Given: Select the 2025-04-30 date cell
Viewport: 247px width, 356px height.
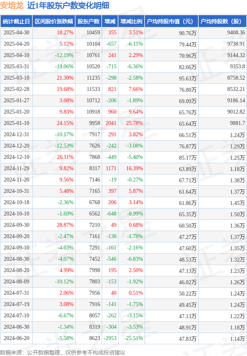Looking at the screenshot, I should (x=16, y=33).
